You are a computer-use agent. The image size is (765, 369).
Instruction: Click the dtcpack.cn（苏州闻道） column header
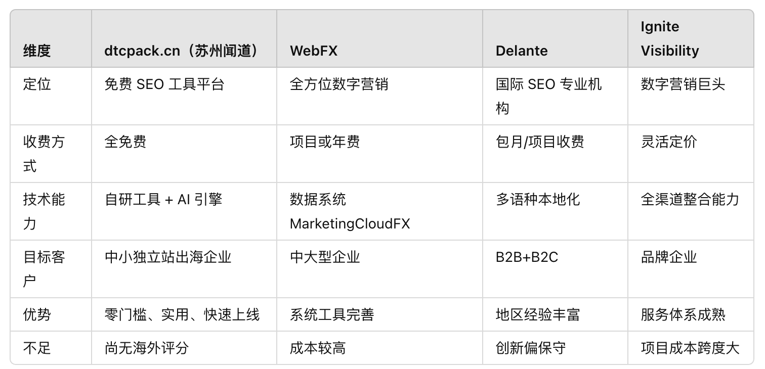[182, 51]
